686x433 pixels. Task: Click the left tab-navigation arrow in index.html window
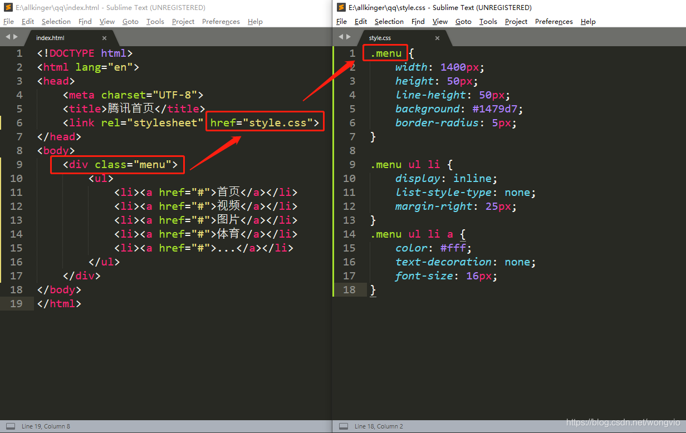(x=8, y=37)
